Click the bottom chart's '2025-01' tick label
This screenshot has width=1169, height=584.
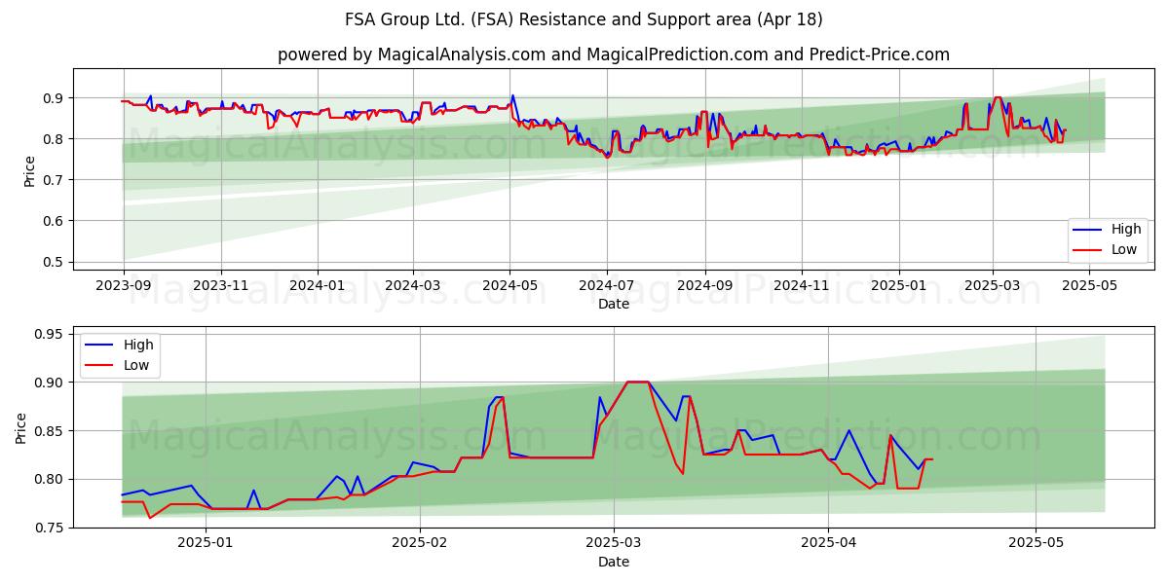pyautogui.click(x=207, y=543)
